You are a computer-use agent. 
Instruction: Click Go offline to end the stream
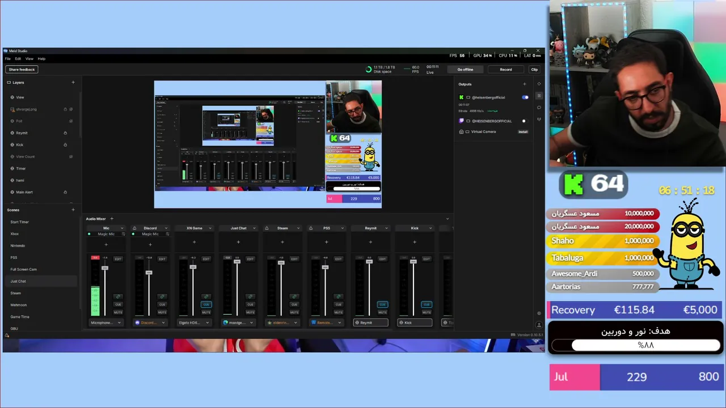[x=465, y=70]
